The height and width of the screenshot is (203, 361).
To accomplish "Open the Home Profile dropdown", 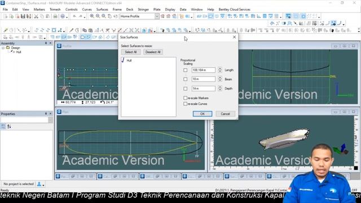I will point(157,16).
